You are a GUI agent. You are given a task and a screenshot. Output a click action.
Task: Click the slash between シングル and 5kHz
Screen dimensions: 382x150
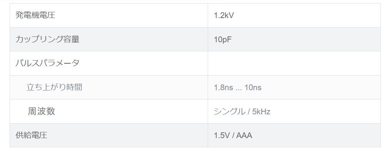[x=249, y=112]
